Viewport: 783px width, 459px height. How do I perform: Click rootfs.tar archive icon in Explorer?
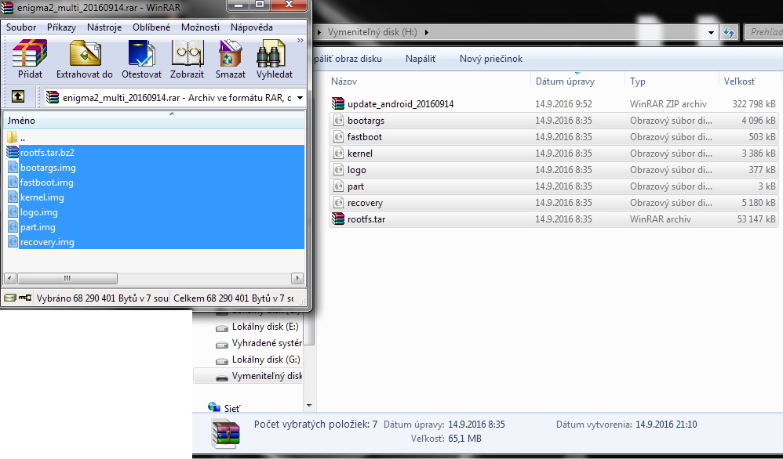338,219
